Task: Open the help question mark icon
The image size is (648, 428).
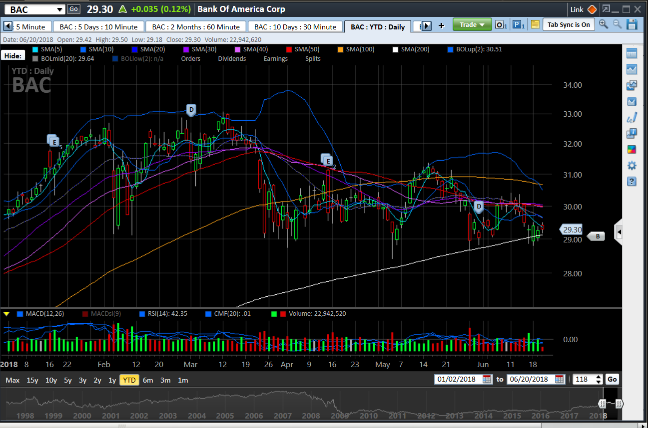Action: (x=632, y=181)
